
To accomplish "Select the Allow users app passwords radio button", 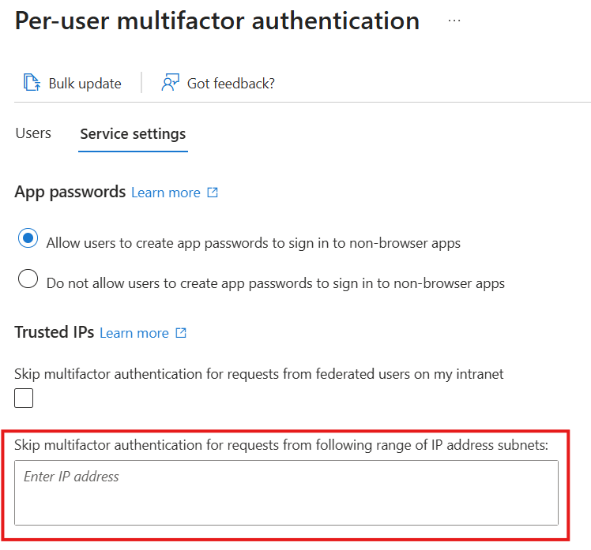I will (28, 240).
